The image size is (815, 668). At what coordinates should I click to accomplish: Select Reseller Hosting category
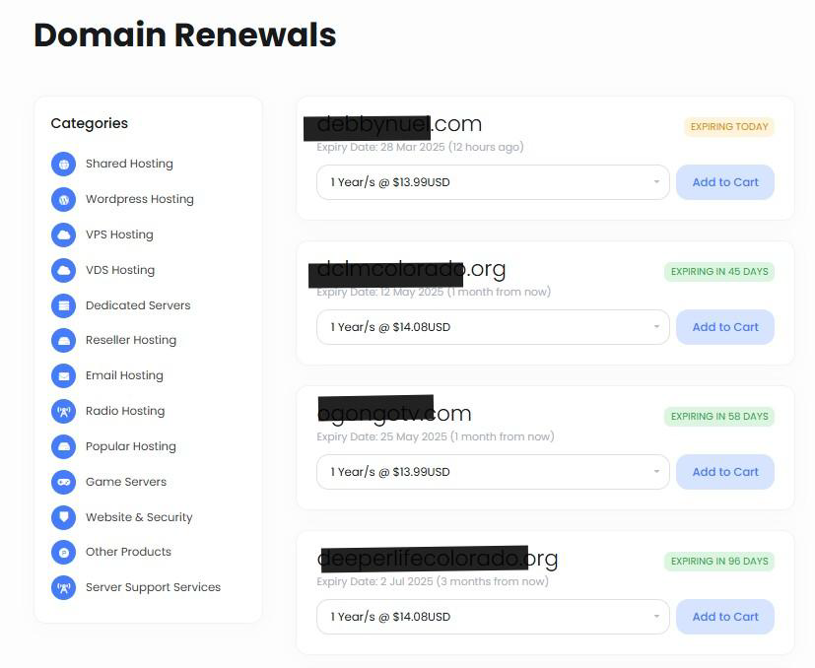(130, 340)
